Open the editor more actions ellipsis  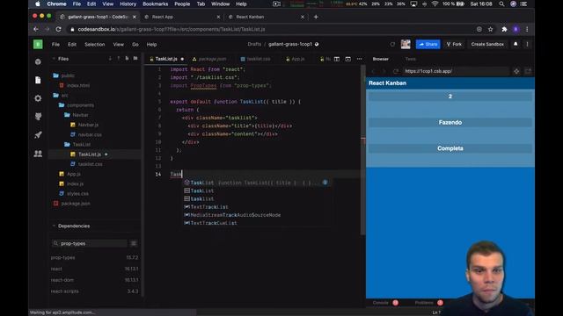point(360,59)
